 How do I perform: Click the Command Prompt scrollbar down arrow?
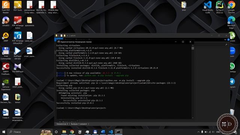[193, 118]
